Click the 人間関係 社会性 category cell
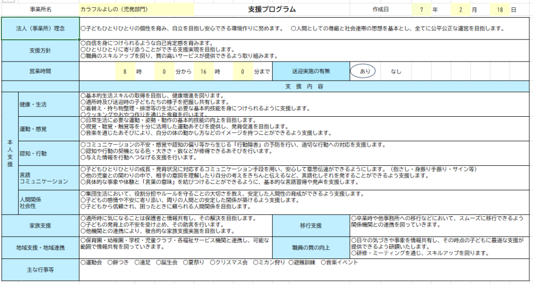The width and height of the screenshot is (533, 284). tap(48, 202)
